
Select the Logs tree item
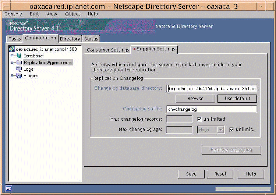click(x=28, y=69)
